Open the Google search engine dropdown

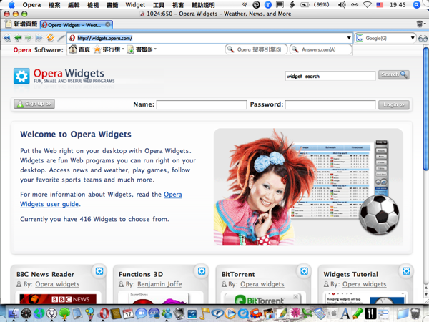(413, 38)
